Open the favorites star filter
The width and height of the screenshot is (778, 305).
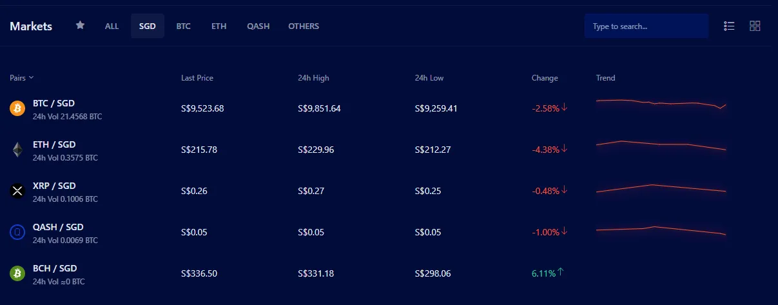(80, 25)
